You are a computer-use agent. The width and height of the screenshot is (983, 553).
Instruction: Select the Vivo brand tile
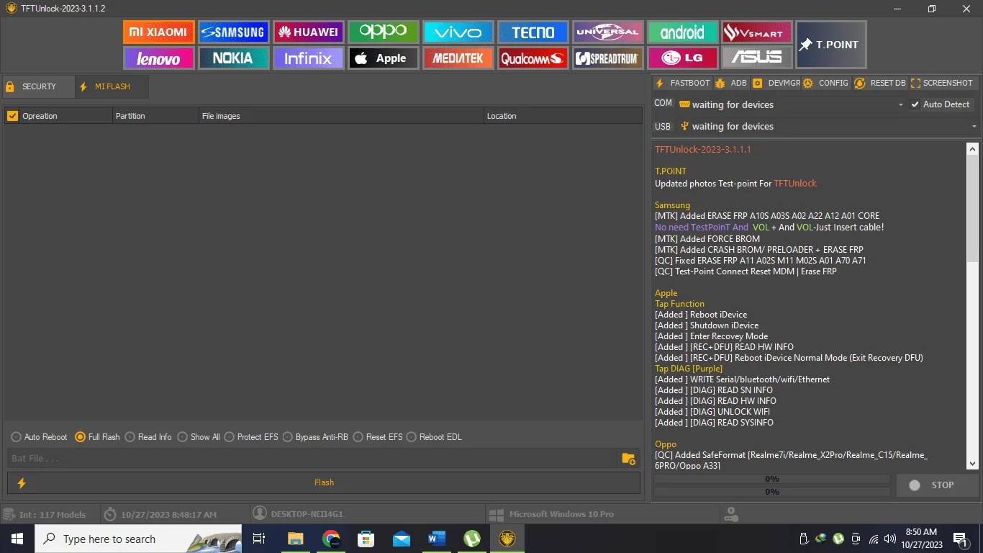458,32
